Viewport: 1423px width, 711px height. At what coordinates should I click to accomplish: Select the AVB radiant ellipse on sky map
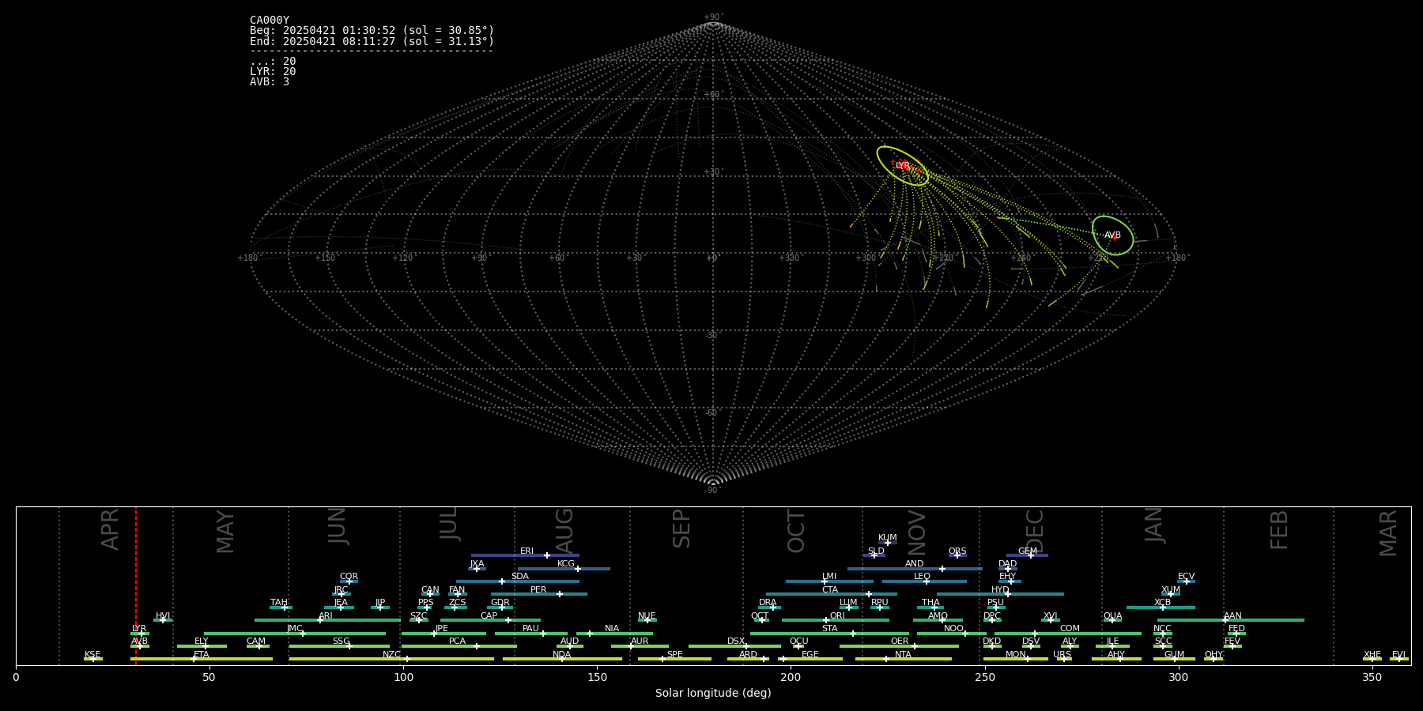[1112, 235]
